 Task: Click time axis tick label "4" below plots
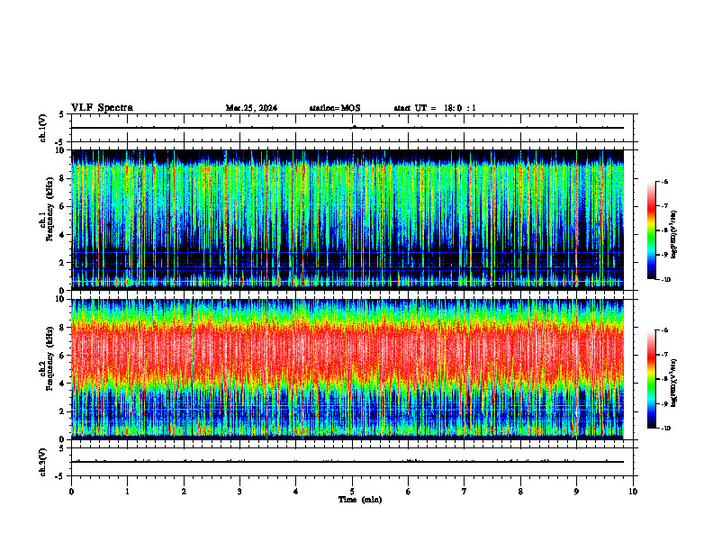(x=295, y=492)
